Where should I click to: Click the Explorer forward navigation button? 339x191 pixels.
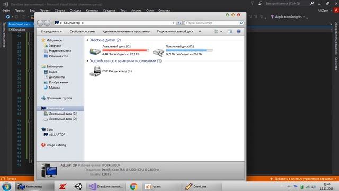tap(47, 23)
